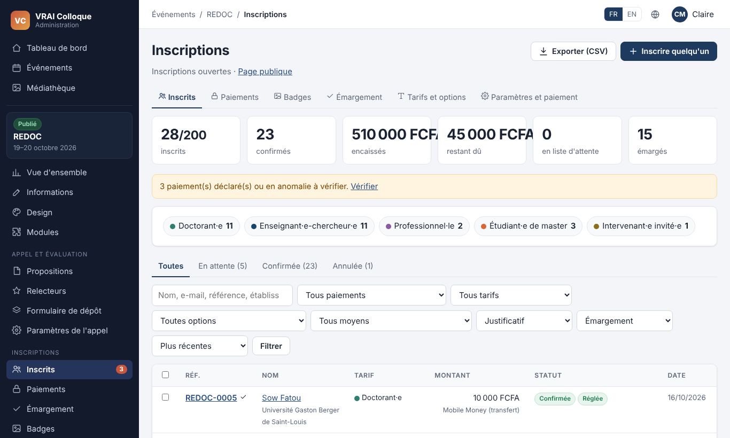Click the globe language icon
This screenshot has width=730, height=438.
(x=655, y=14)
